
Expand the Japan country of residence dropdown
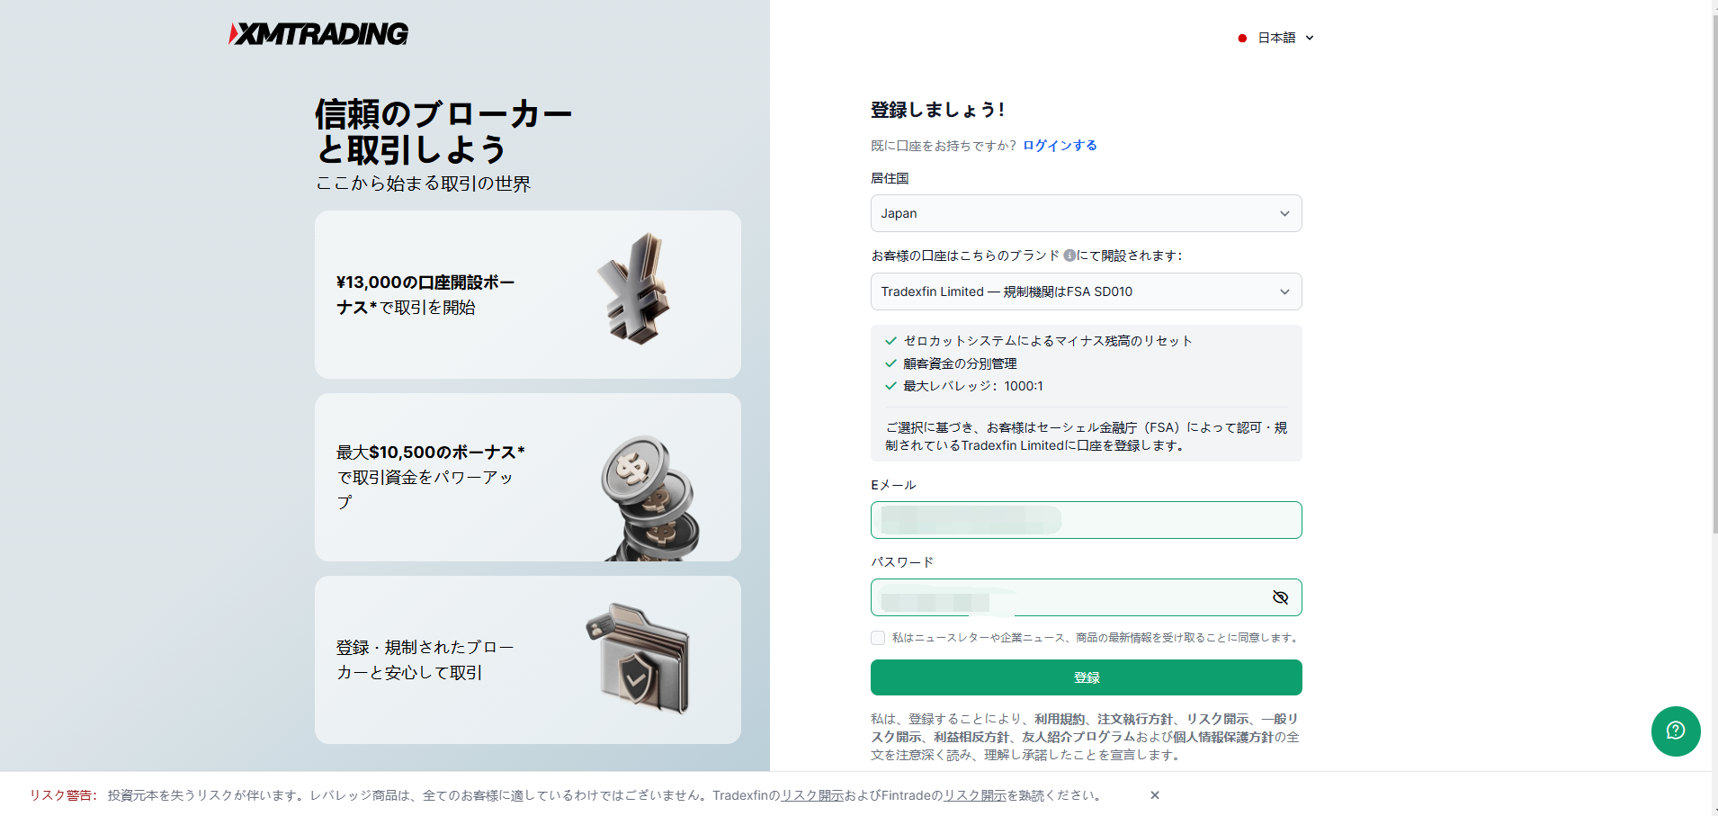1086,213
